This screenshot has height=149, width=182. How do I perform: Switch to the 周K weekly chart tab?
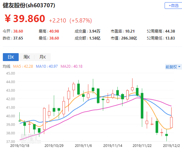[27, 57]
